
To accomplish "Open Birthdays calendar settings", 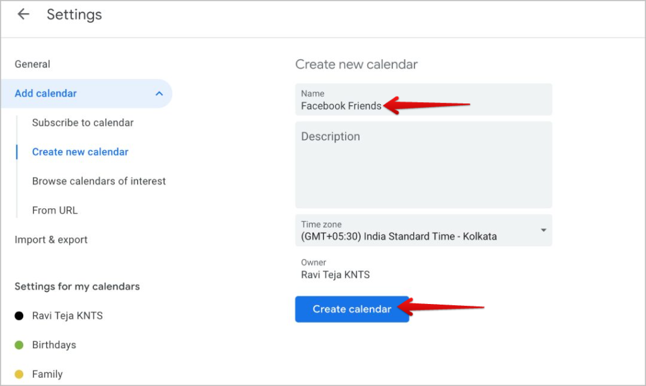I will [x=54, y=345].
